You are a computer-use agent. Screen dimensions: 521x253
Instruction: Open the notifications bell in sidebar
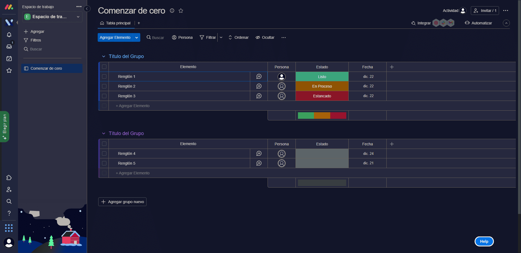(x=9, y=35)
